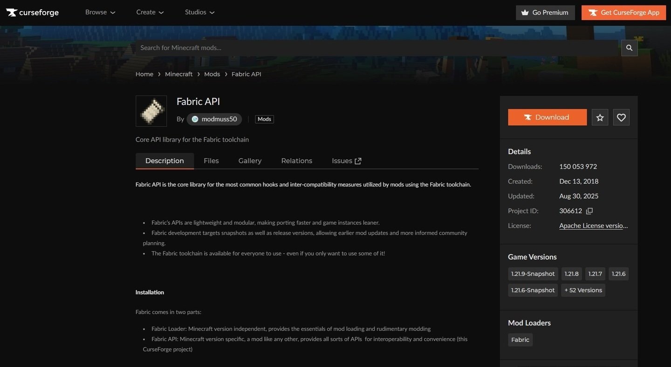671x367 pixels.
Task: Select the 1.21.9-Snapshot version tag
Action: (533, 274)
